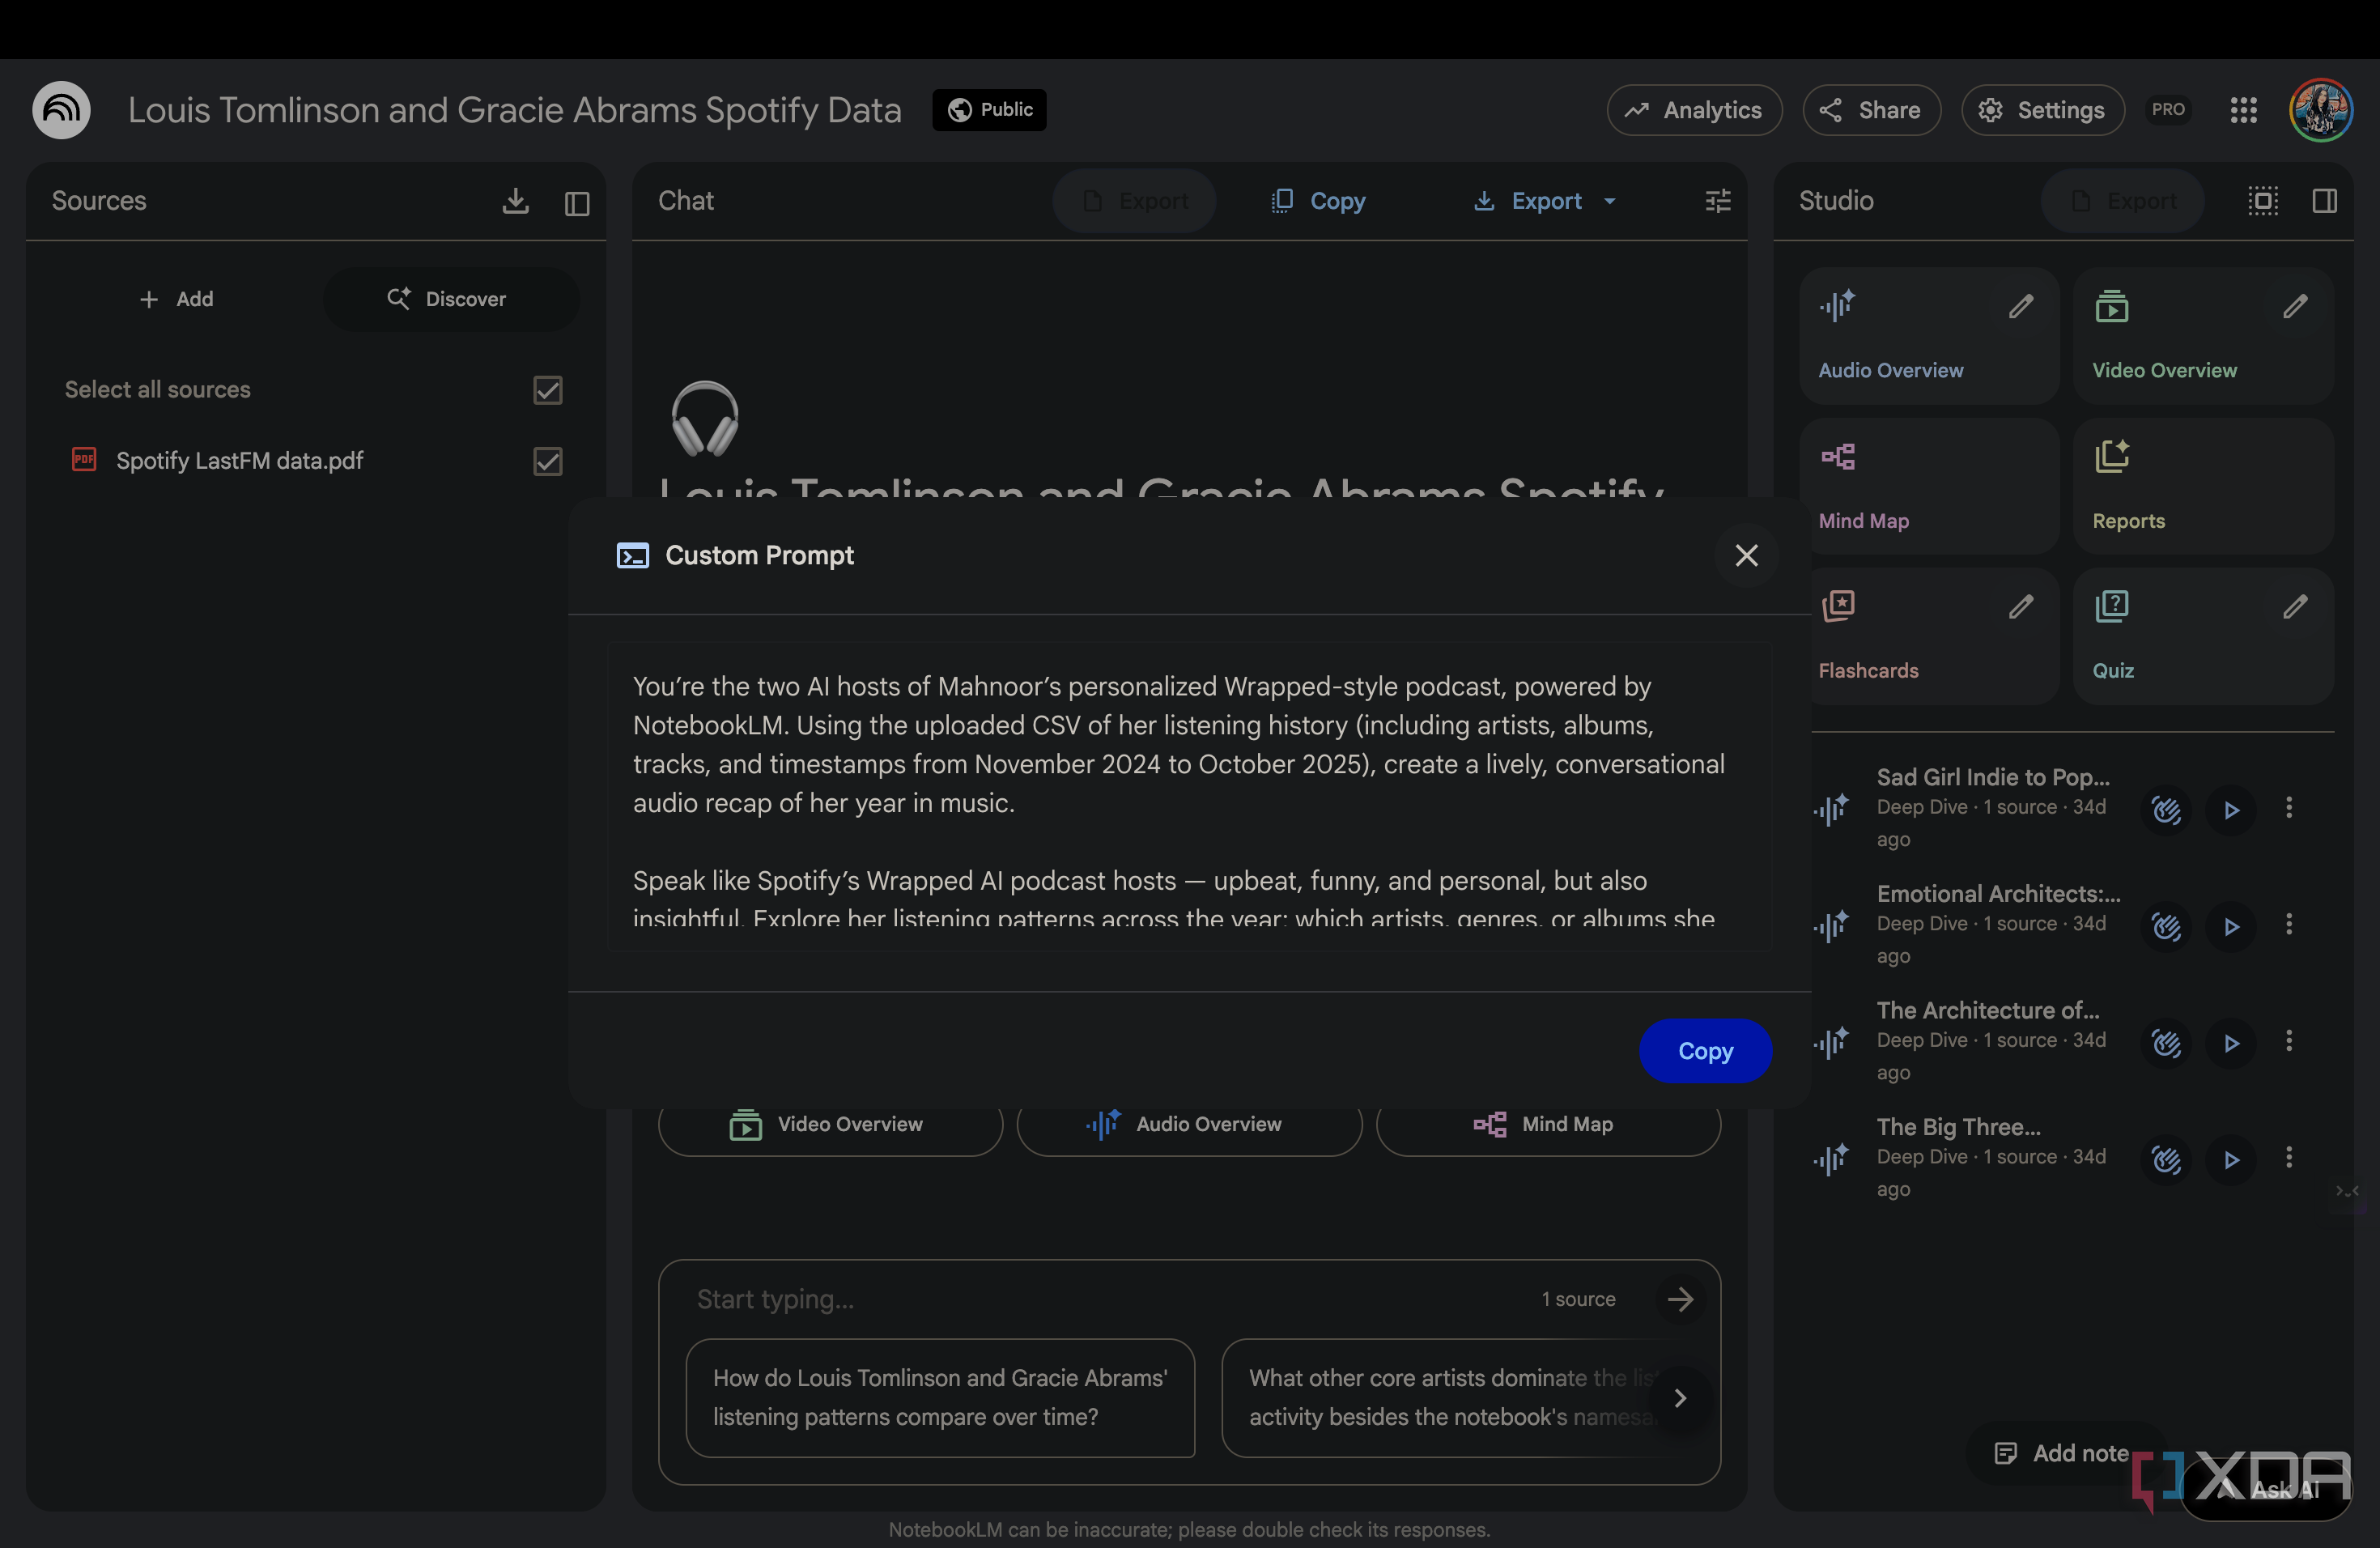
Task: Edit the Flashcards with the pencil icon
Action: (2020, 606)
